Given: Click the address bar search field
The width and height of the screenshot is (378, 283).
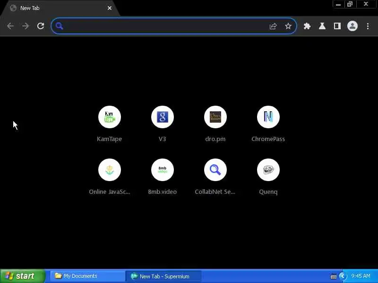Looking at the screenshot, I should 174,26.
